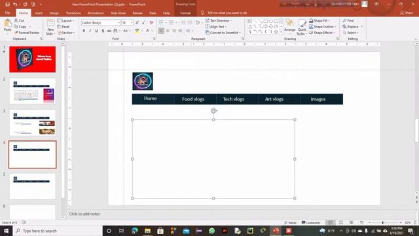The width and height of the screenshot is (419, 236).
Task: Click the zoom slider handle in the status bar
Action: coord(382,223)
